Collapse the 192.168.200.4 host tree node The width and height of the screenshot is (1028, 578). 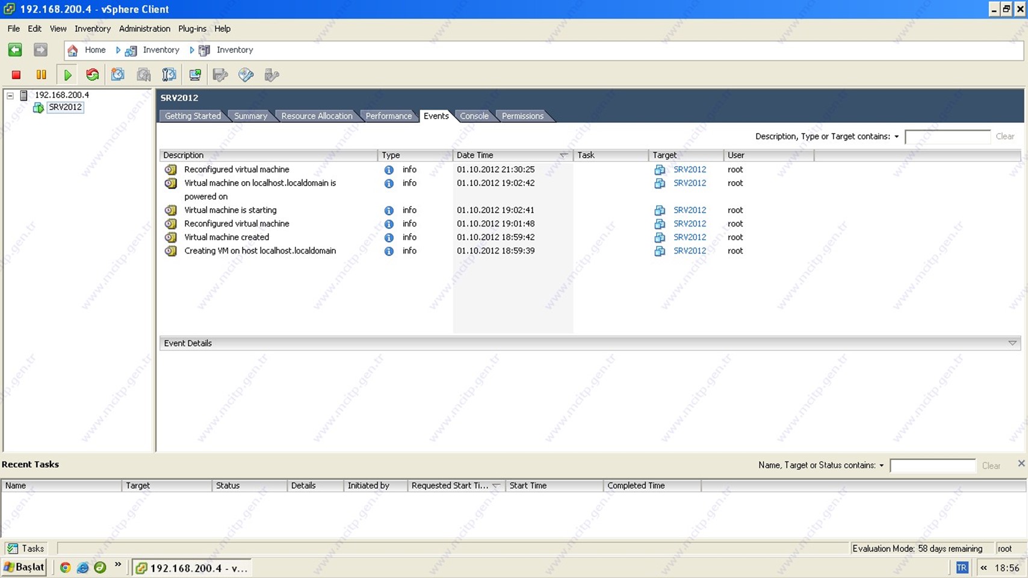10,95
